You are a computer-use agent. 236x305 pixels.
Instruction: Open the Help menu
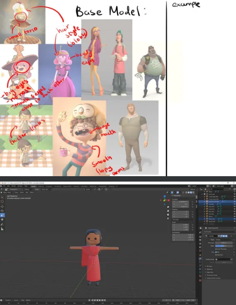[26, 186]
